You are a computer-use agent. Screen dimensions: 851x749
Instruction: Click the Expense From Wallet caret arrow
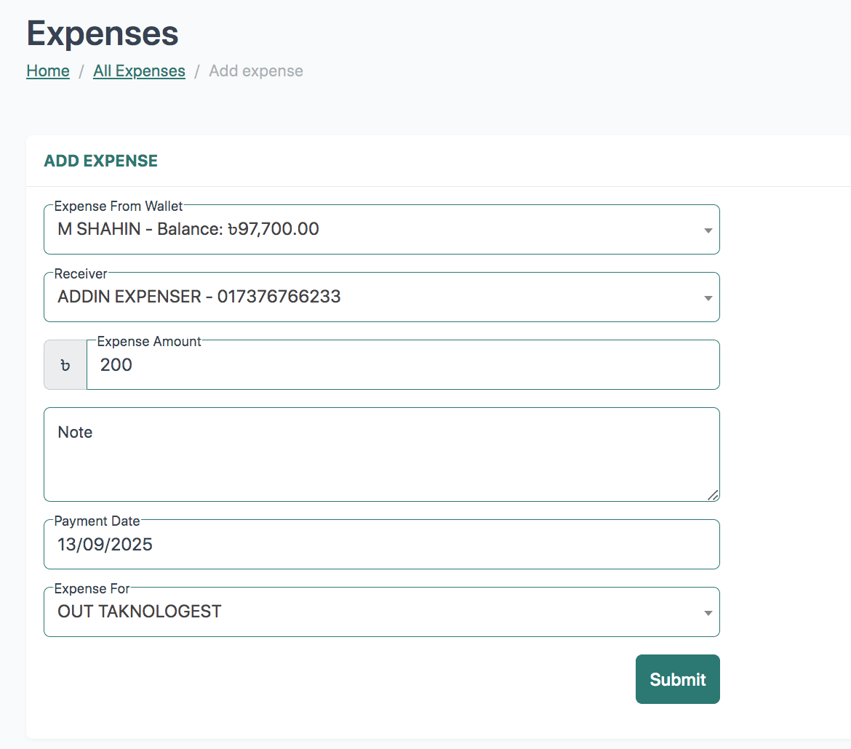tap(708, 231)
